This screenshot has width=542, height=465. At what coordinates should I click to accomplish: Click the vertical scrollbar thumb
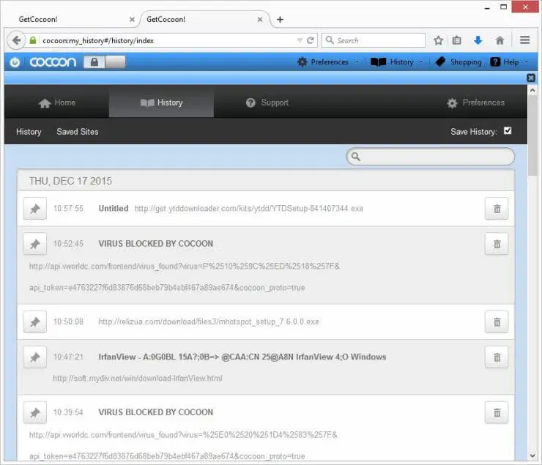[x=532, y=135]
